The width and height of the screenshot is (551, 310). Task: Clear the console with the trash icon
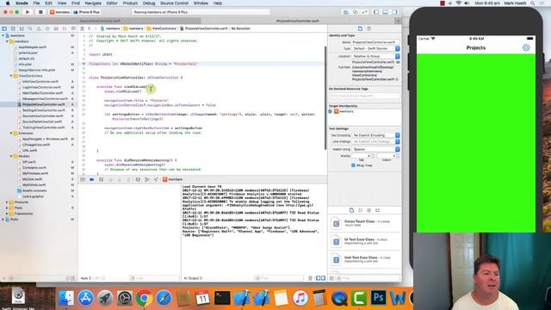click(x=310, y=278)
